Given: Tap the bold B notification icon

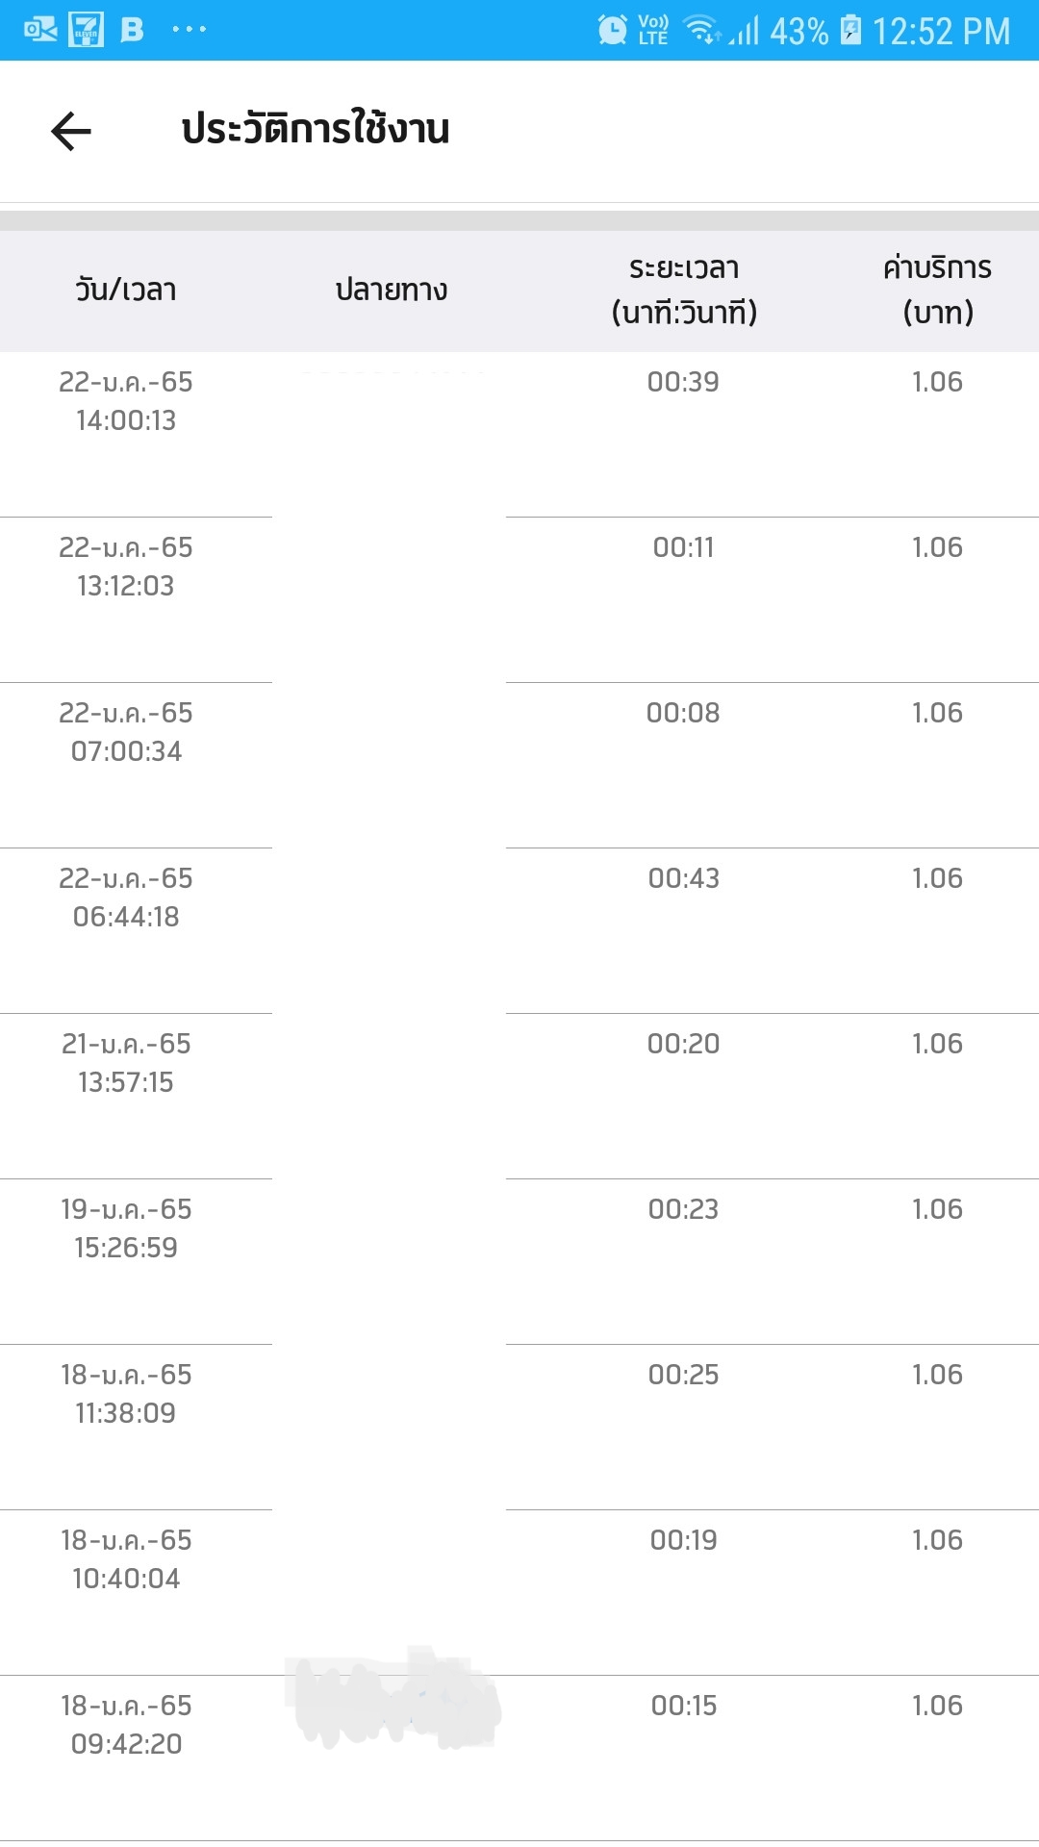Looking at the screenshot, I should click(x=132, y=30).
